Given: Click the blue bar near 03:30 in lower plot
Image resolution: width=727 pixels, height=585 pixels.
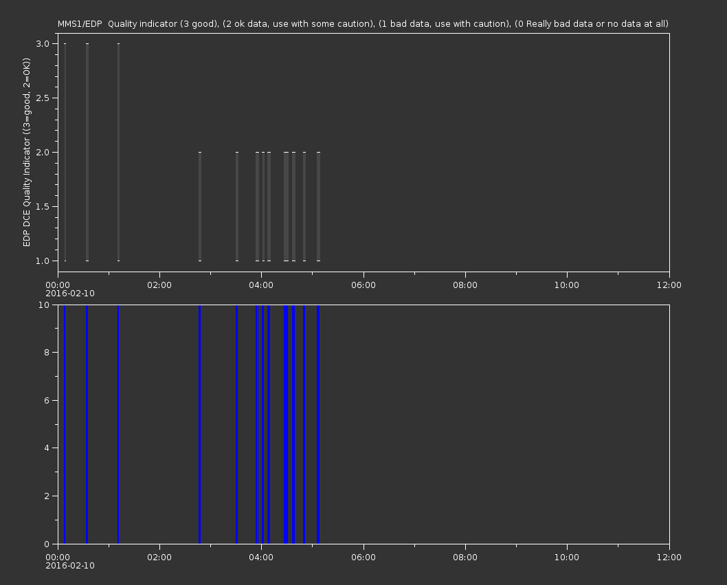Looking at the screenshot, I should [x=237, y=424].
